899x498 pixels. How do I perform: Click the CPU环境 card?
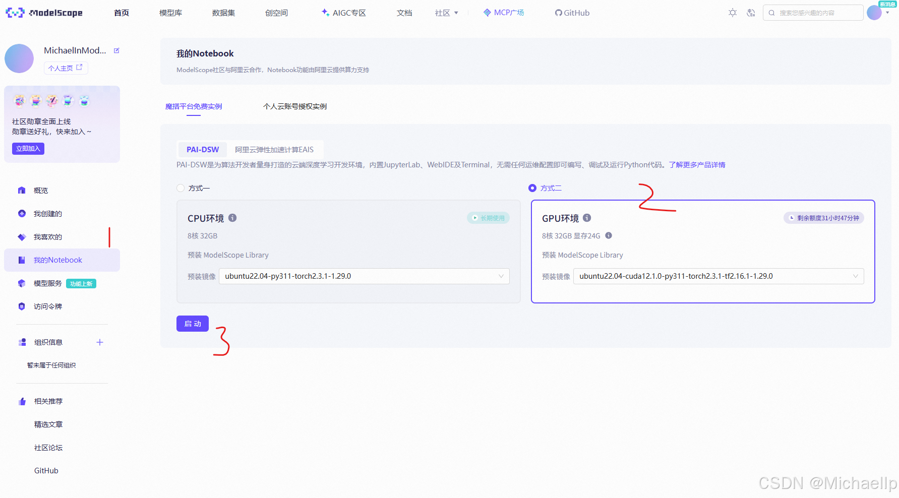pos(348,252)
